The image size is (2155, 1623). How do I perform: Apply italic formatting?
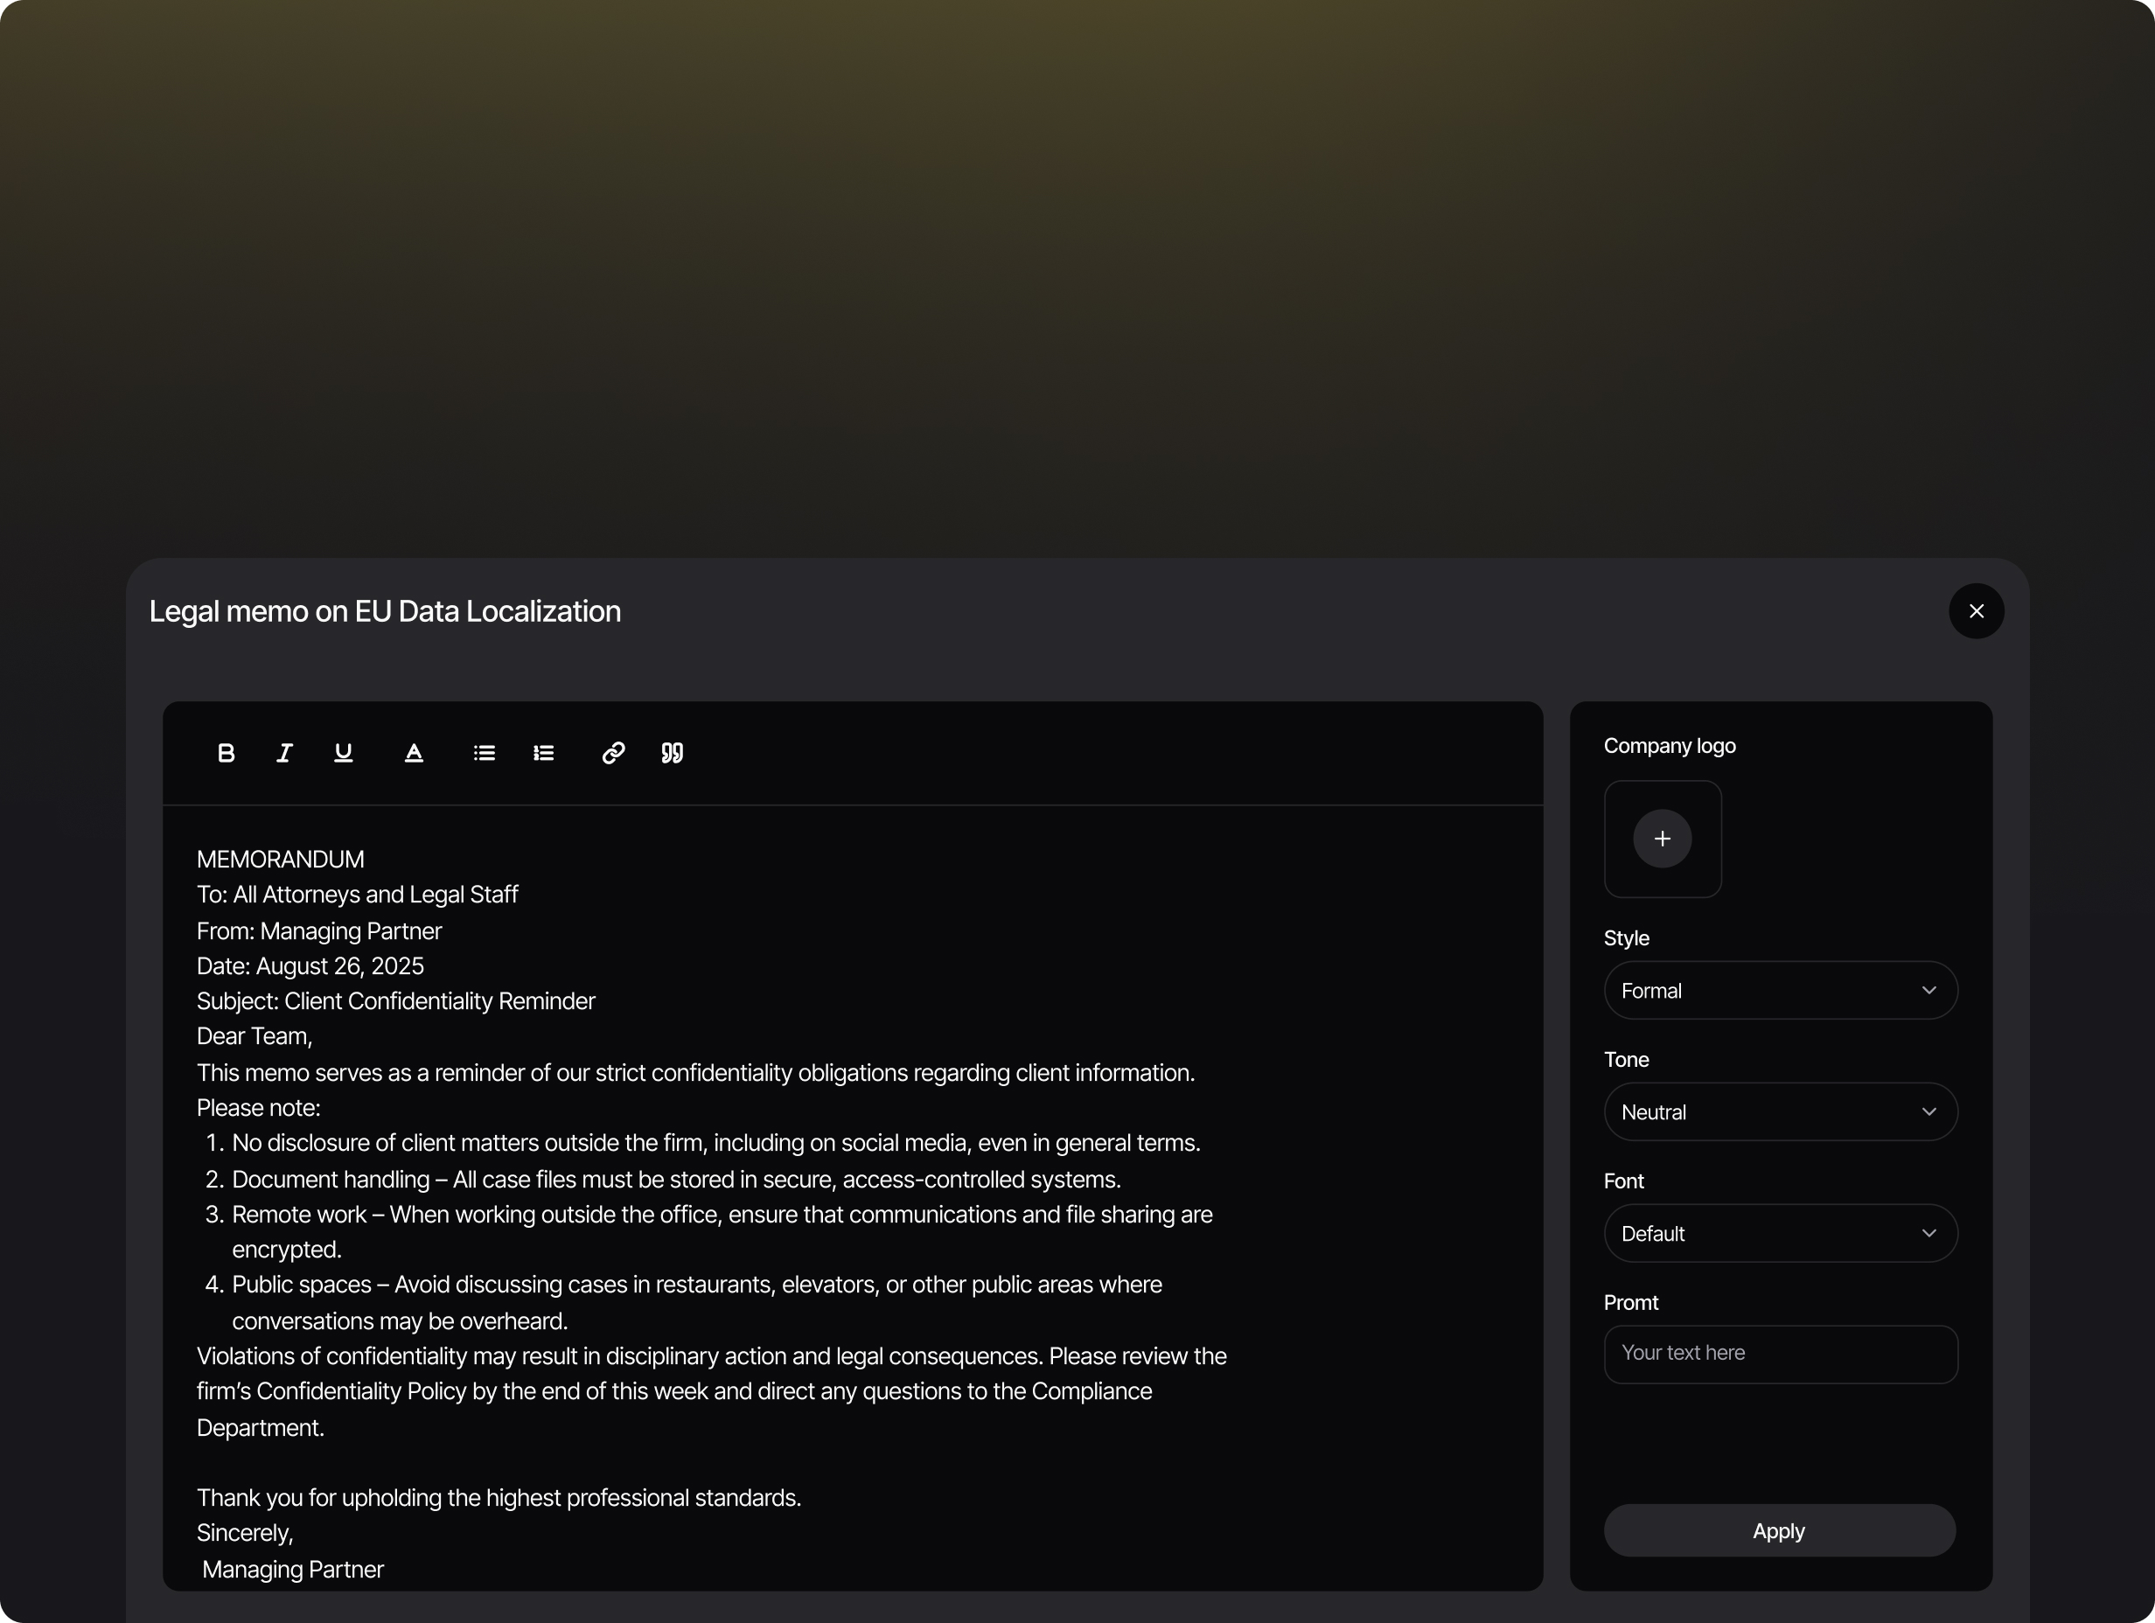pyautogui.click(x=284, y=752)
